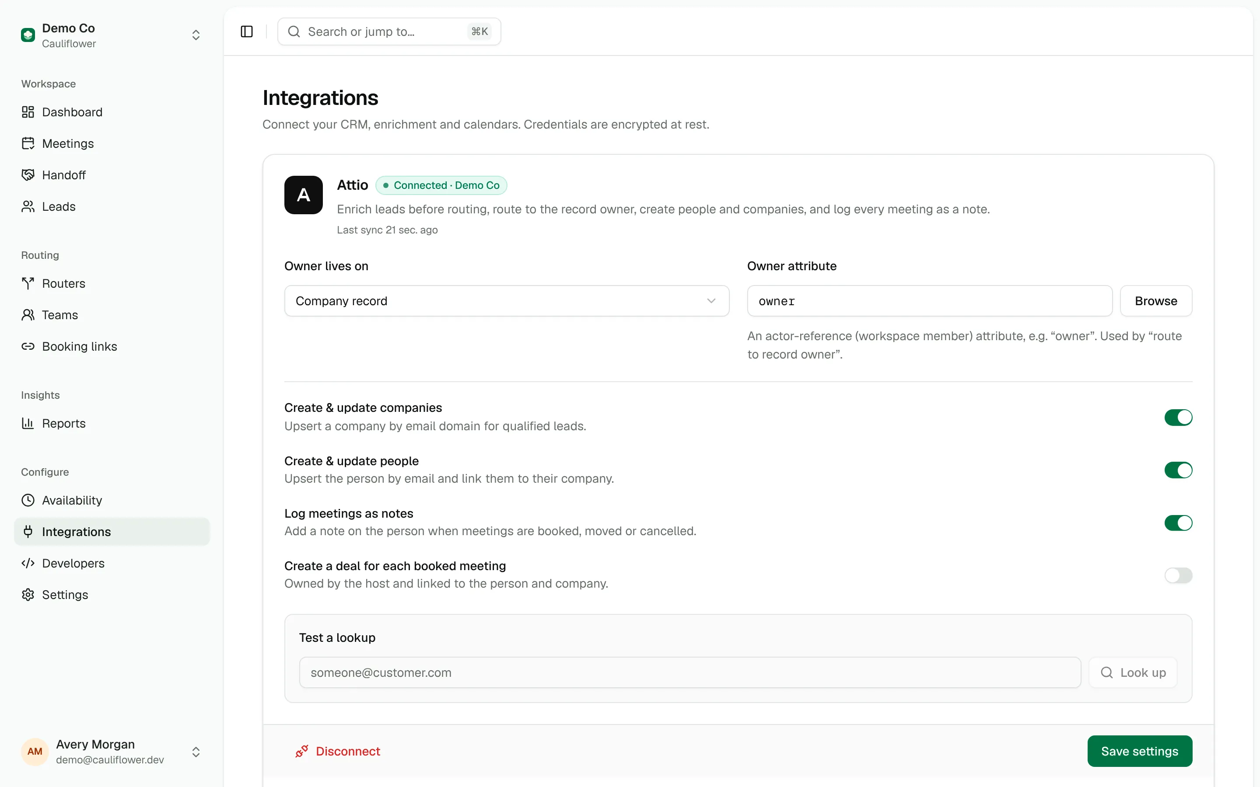This screenshot has width=1260, height=787.
Task: Click the black Attio logo tile
Action: coord(304,195)
